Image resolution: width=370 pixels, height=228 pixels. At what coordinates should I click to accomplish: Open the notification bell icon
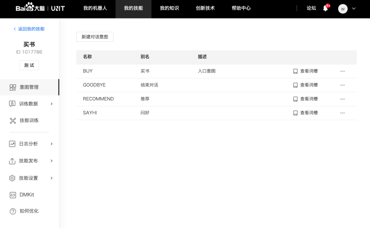(x=325, y=9)
